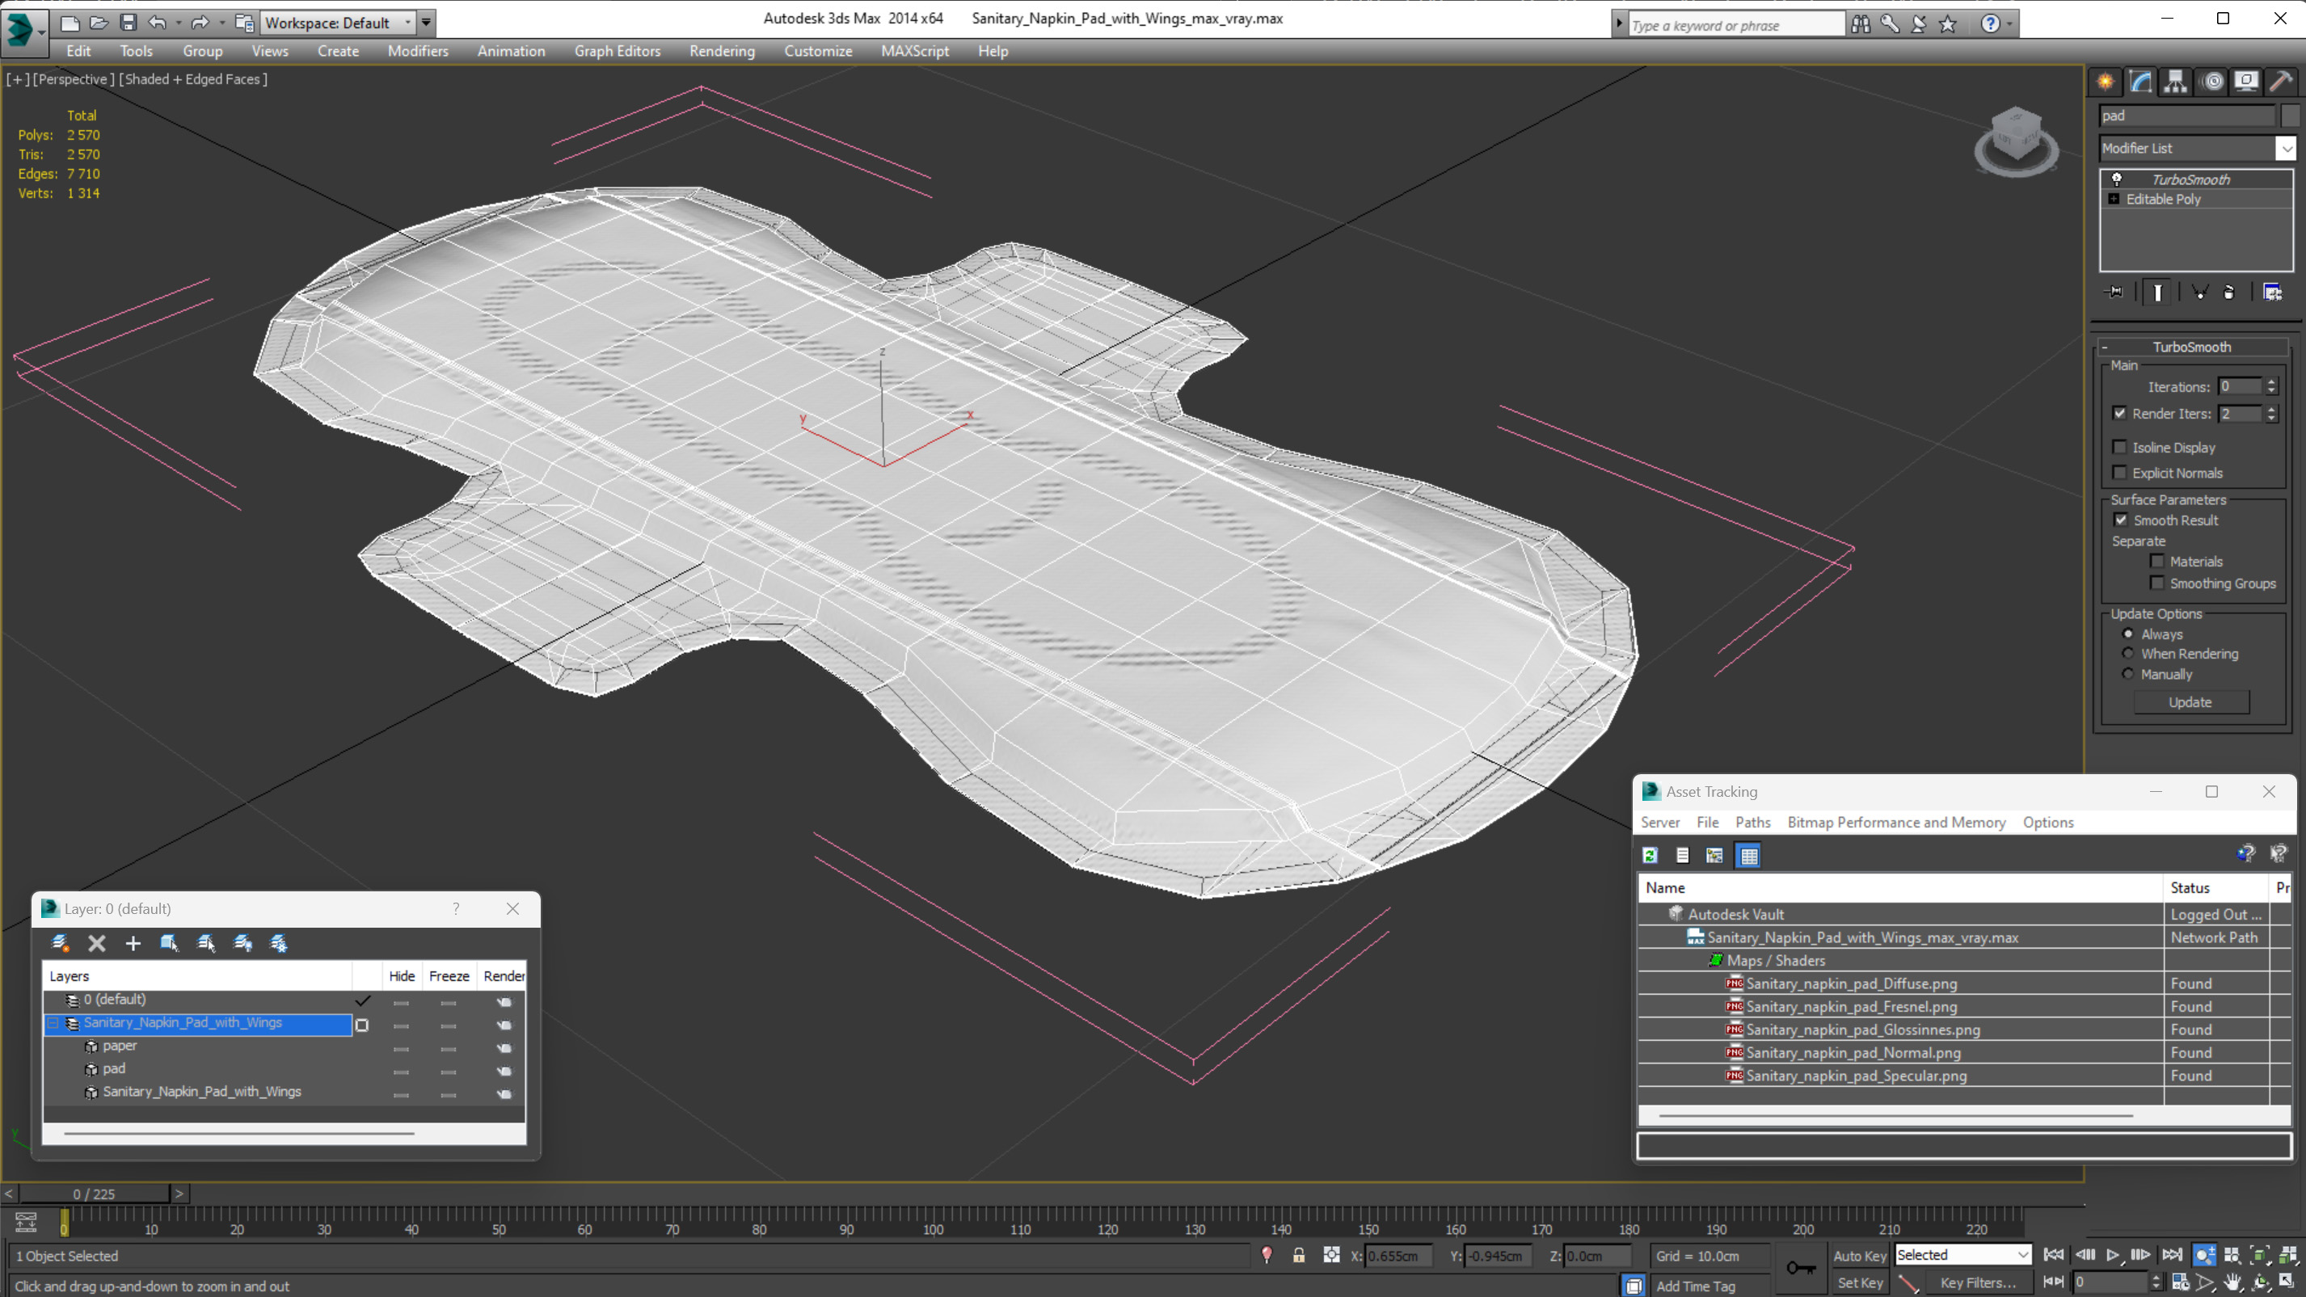Open the Hierarchy command panel tab
2306x1297 pixels.
point(2175,82)
